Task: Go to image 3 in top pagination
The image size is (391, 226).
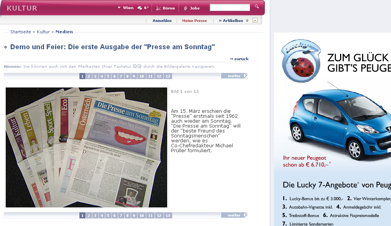Action: (95, 76)
